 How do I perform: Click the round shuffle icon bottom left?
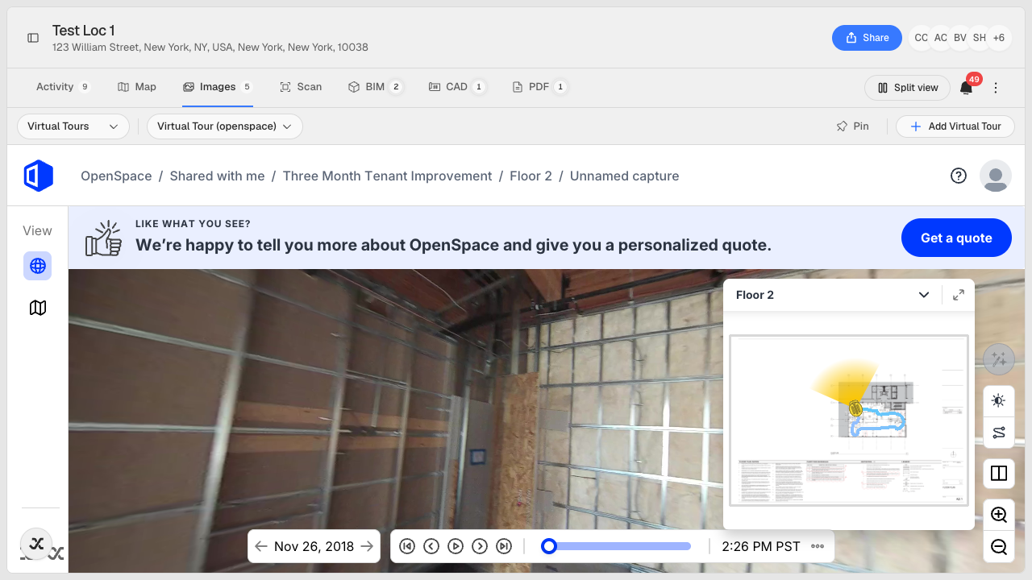click(36, 544)
